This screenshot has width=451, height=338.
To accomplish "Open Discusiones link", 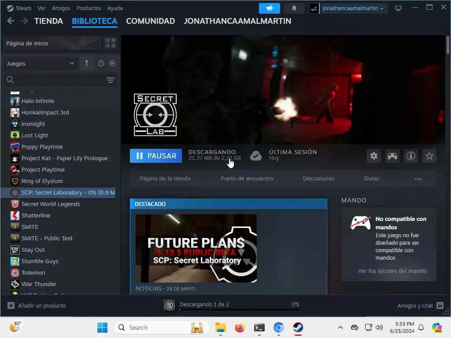I will (319, 179).
